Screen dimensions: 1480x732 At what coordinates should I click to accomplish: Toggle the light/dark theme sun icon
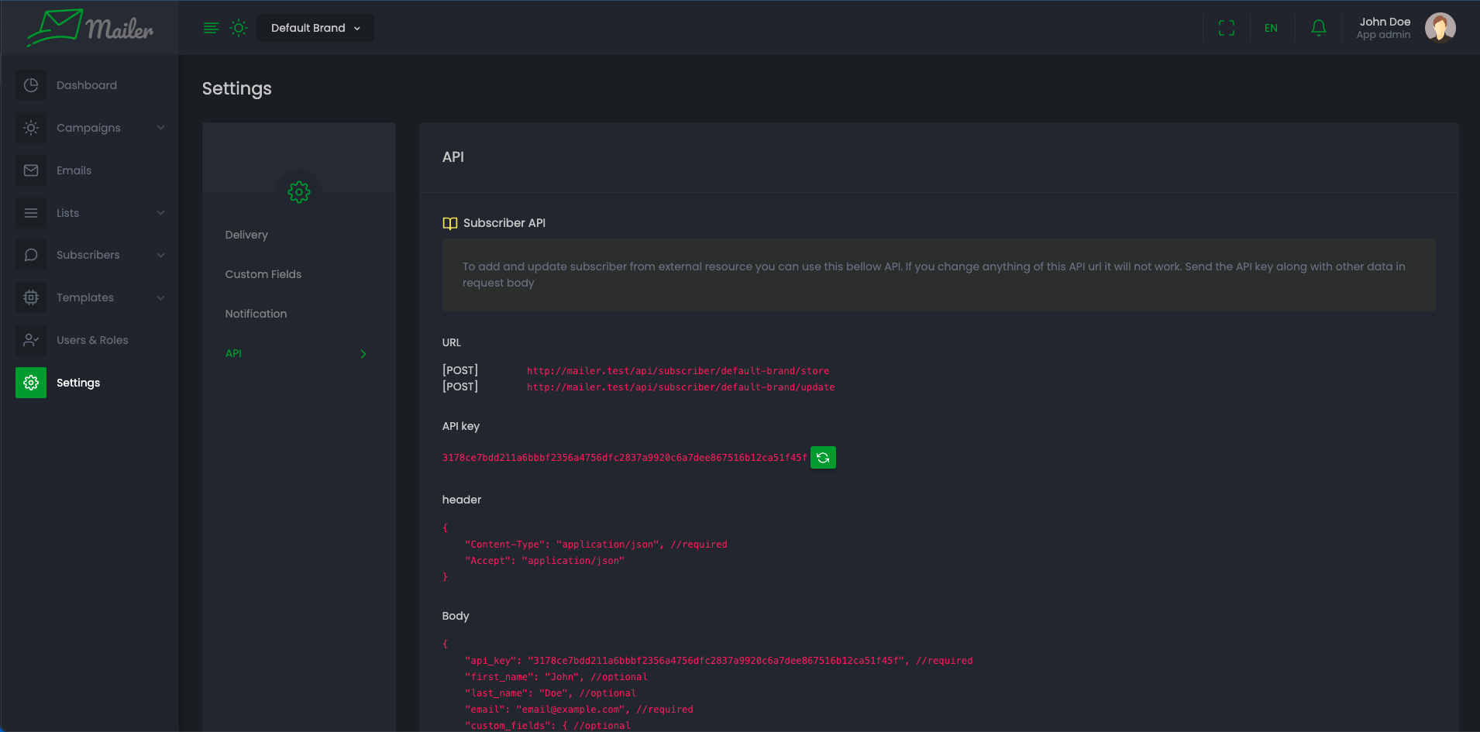click(239, 28)
